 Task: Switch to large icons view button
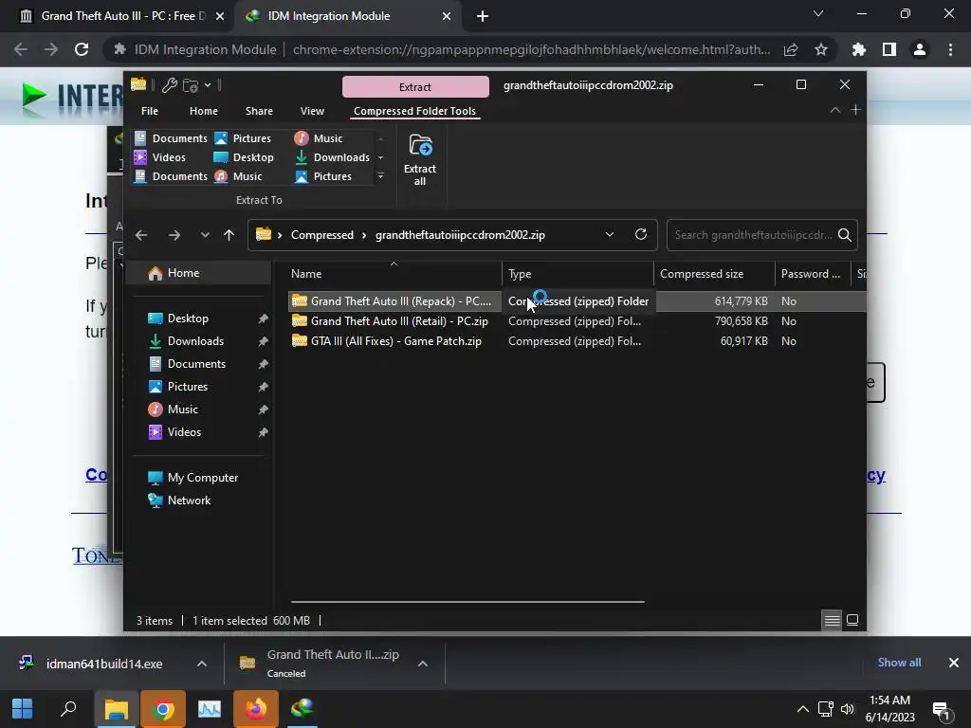tap(852, 620)
